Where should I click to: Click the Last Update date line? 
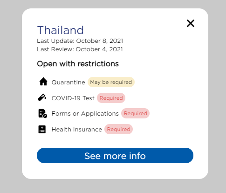[80, 41]
